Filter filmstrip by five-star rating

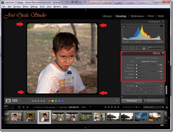pos(118,107)
